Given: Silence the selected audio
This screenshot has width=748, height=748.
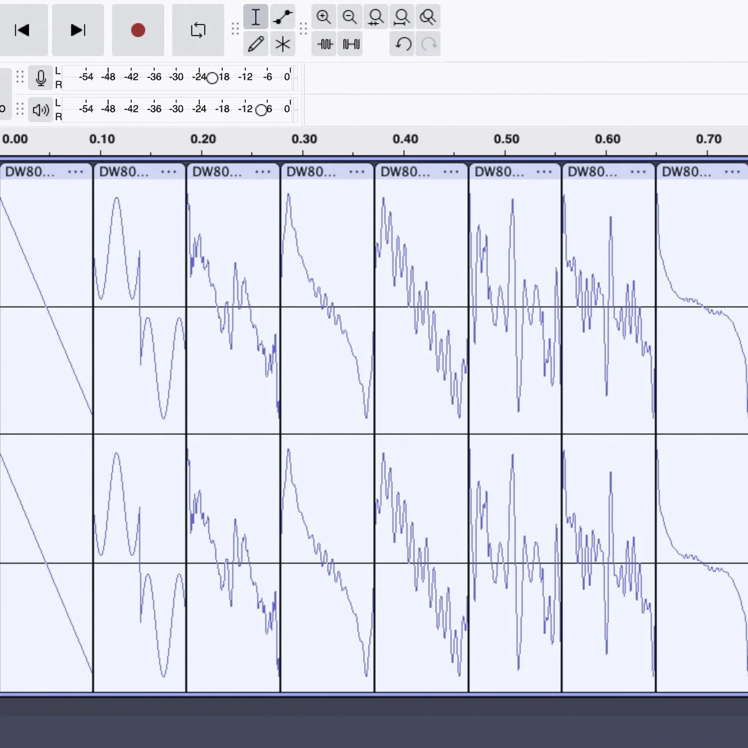Looking at the screenshot, I should pyautogui.click(x=350, y=43).
